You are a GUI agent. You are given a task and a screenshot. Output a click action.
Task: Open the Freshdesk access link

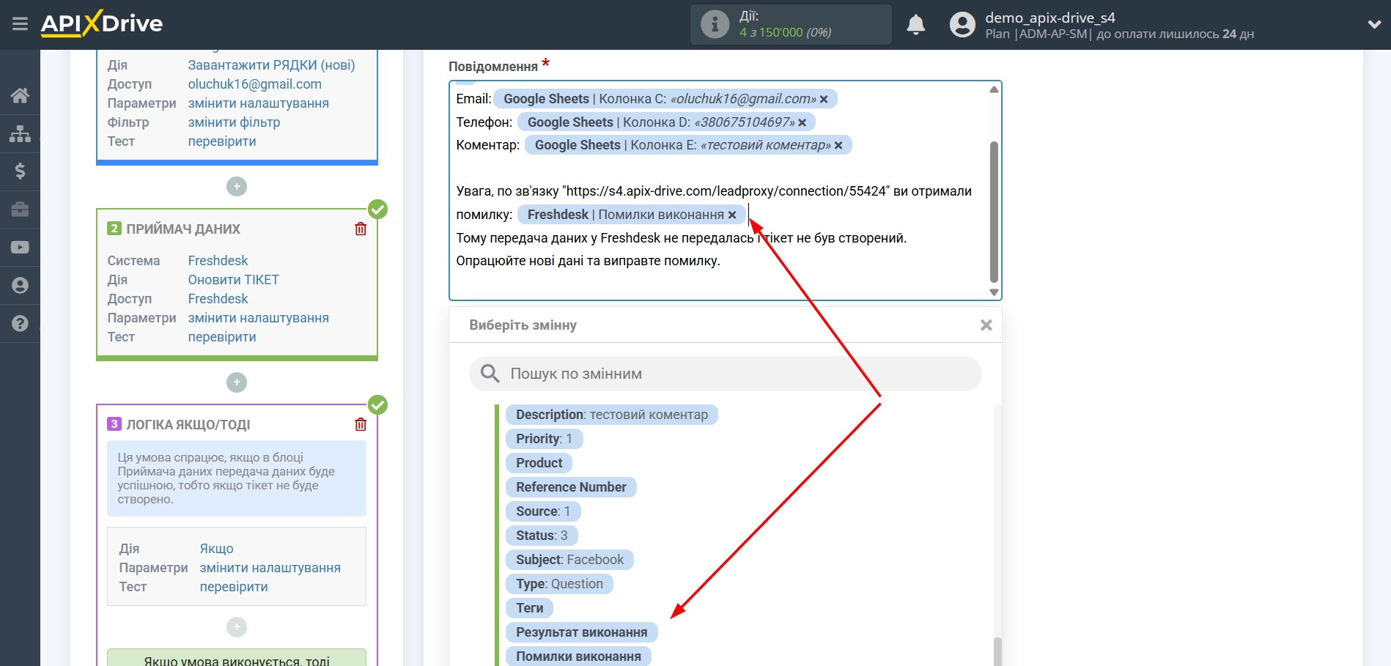218,299
